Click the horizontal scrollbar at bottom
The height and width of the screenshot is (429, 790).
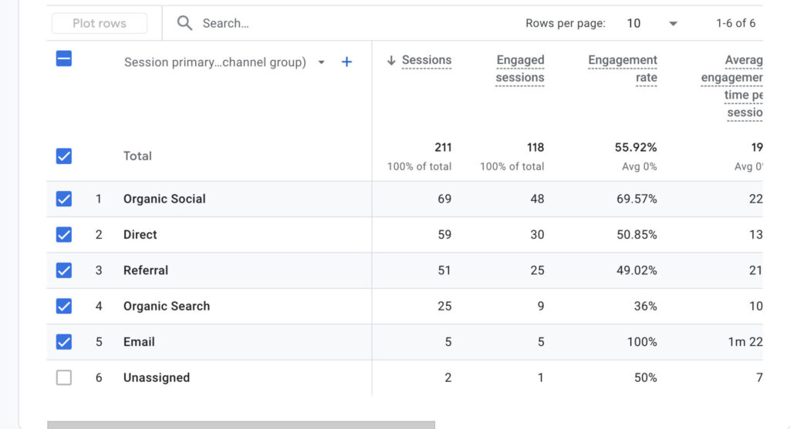pos(241,425)
